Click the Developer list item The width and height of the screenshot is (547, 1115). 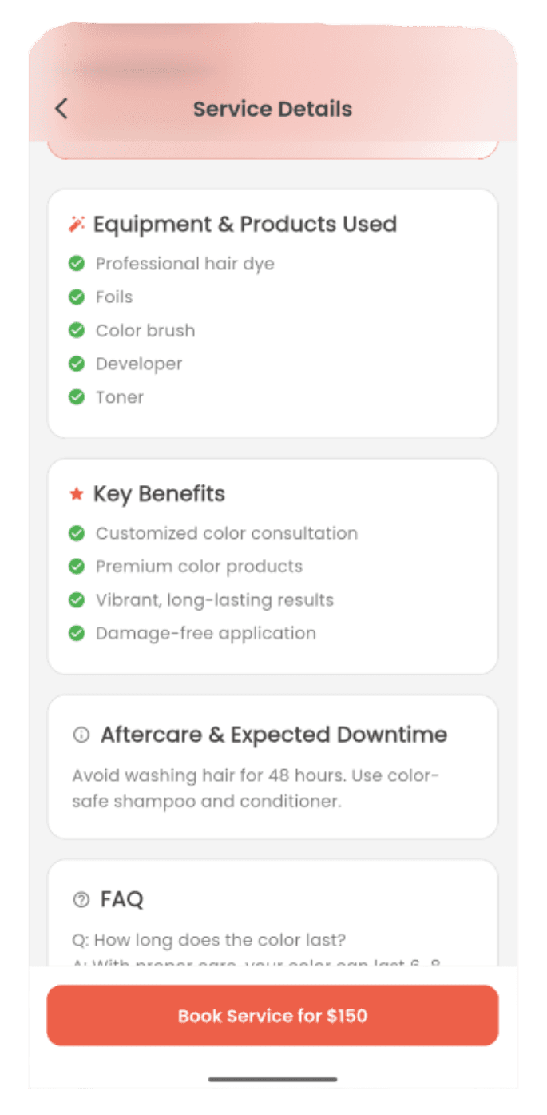click(139, 364)
